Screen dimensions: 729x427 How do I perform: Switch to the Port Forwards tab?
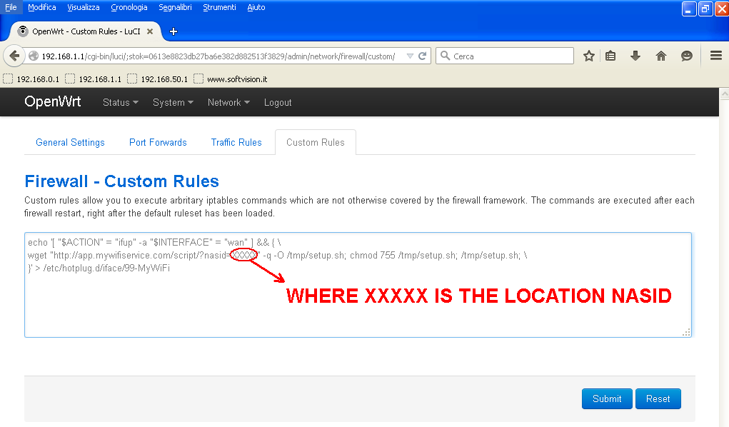[x=158, y=142]
